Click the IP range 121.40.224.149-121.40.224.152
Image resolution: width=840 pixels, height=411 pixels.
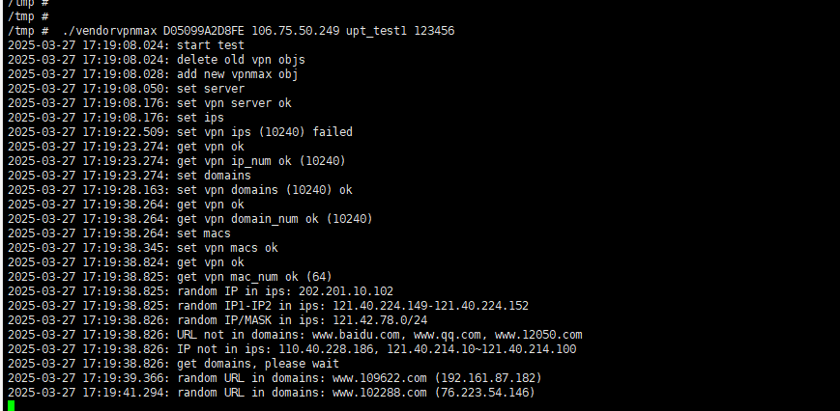[431, 306]
